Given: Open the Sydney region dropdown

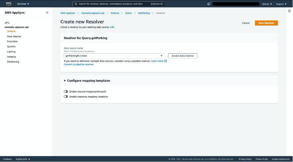Looking at the screenshot, I should point(267,4).
